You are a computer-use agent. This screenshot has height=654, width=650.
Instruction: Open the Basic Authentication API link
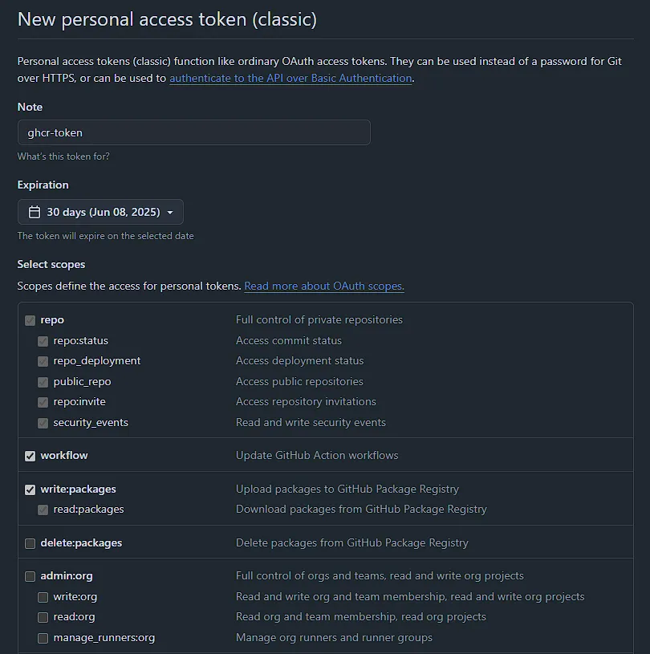pyautogui.click(x=290, y=79)
